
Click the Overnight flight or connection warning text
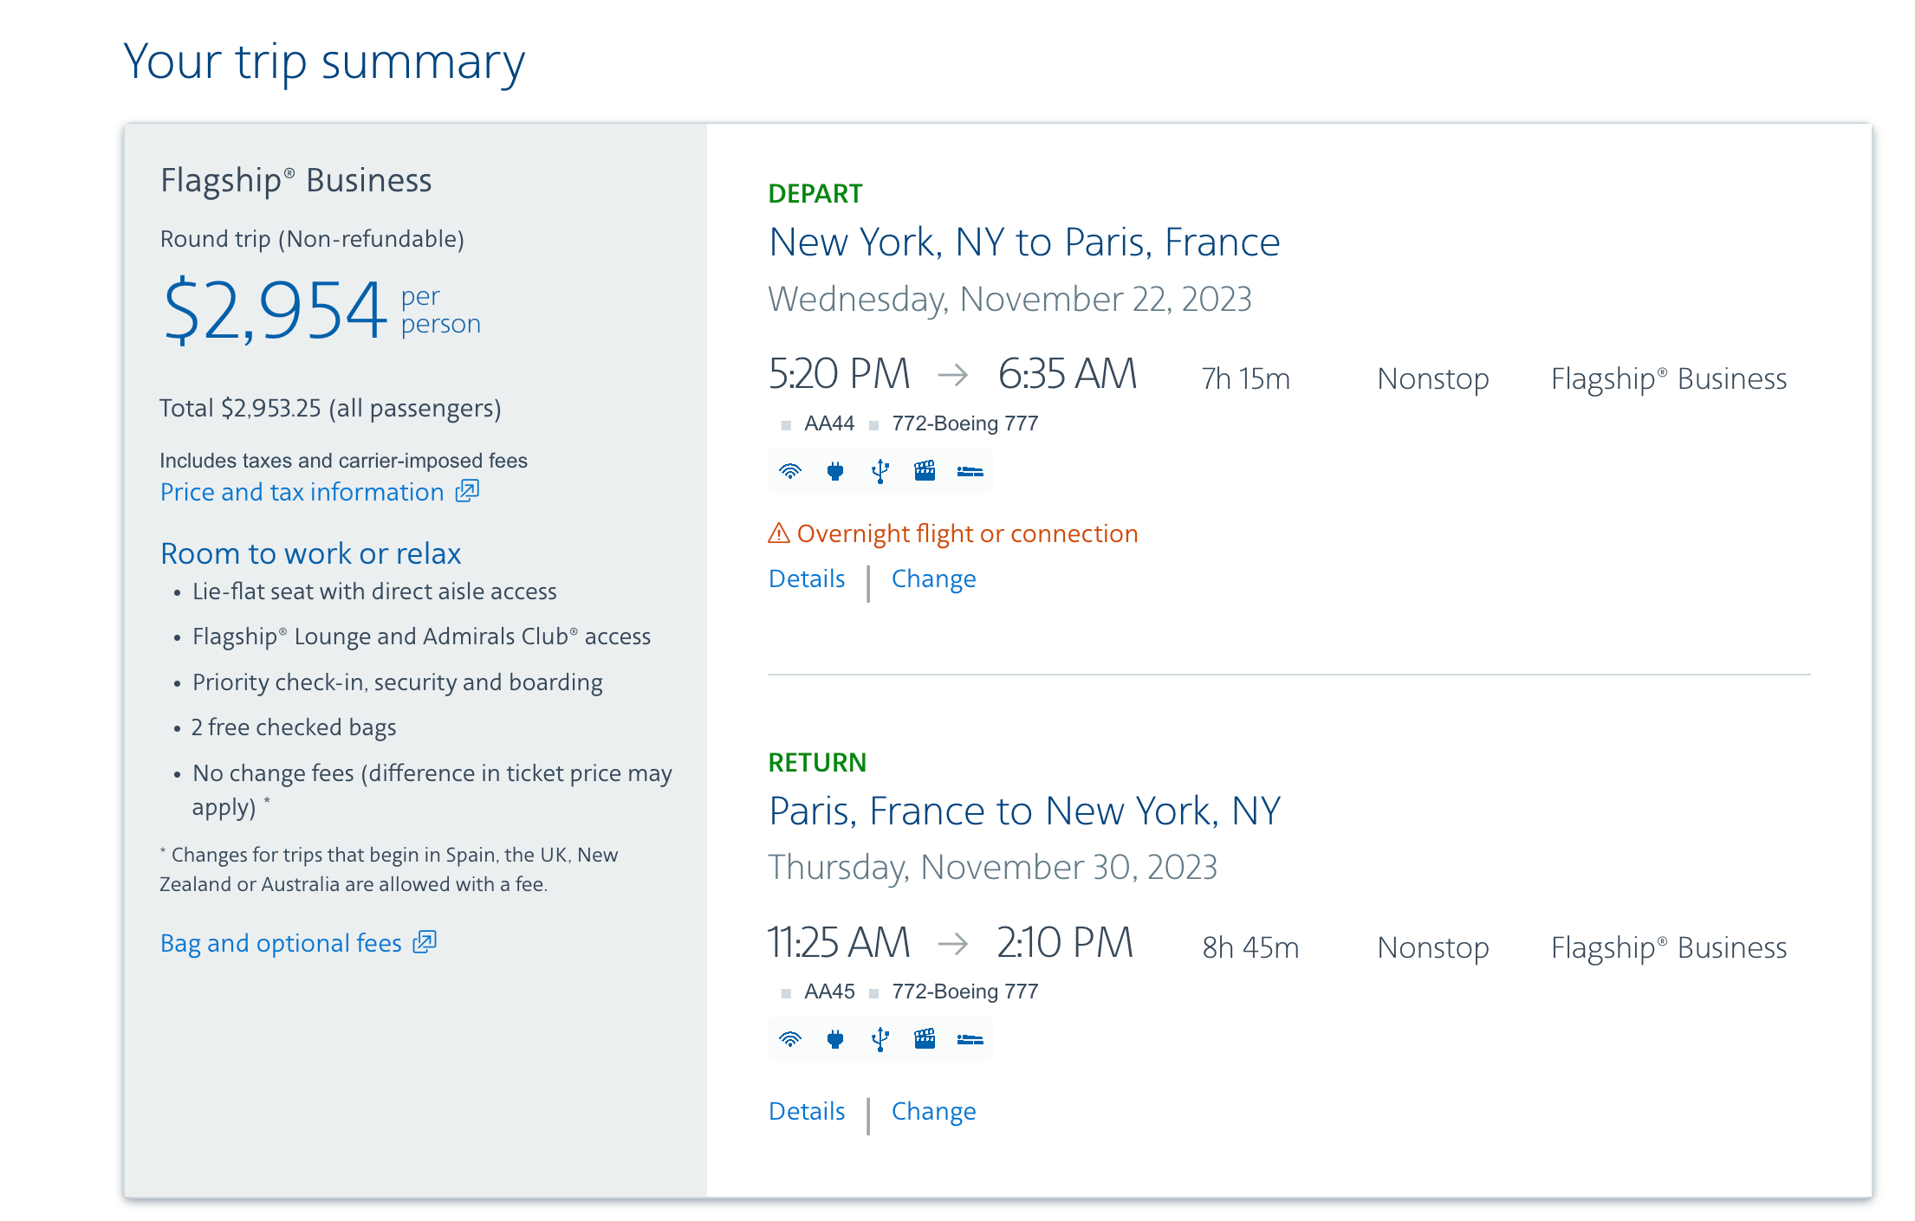point(967,533)
